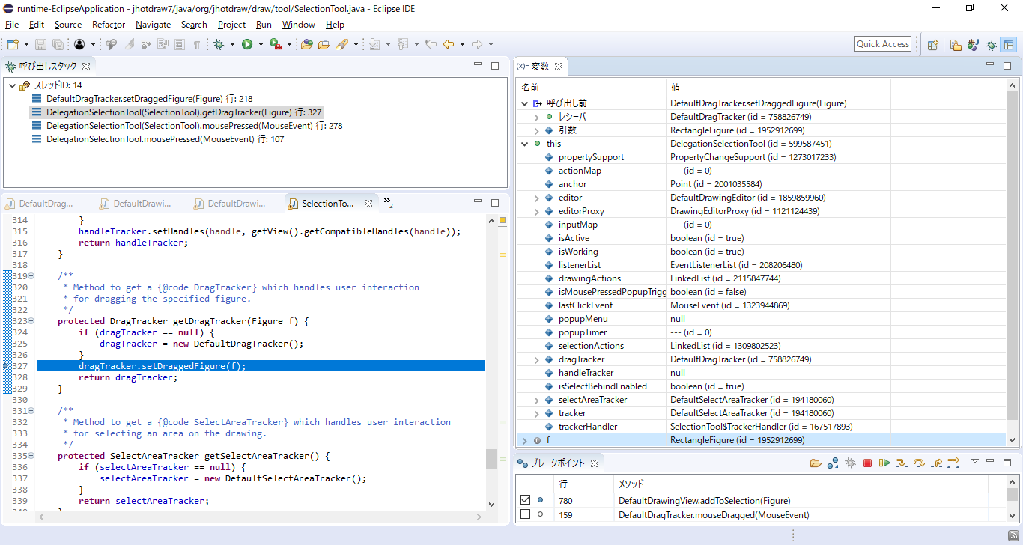The image size is (1023, 545).
Task: Click the highlighted perspective icon at far right
Action: [x=1009, y=44]
